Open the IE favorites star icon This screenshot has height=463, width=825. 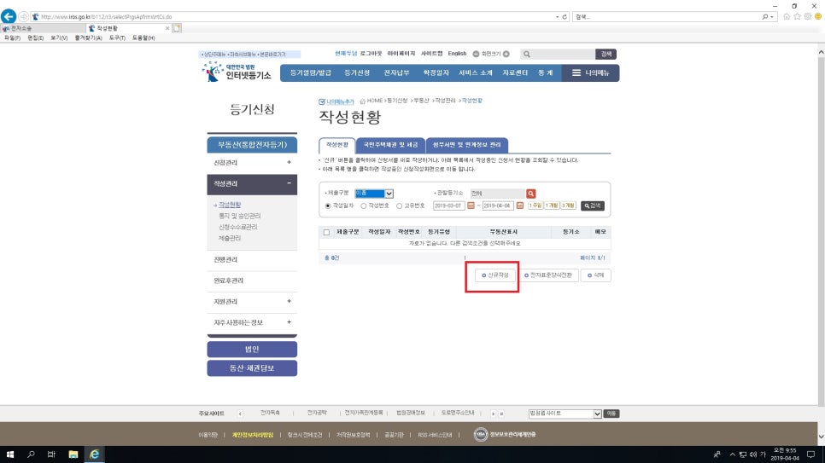pos(797,17)
